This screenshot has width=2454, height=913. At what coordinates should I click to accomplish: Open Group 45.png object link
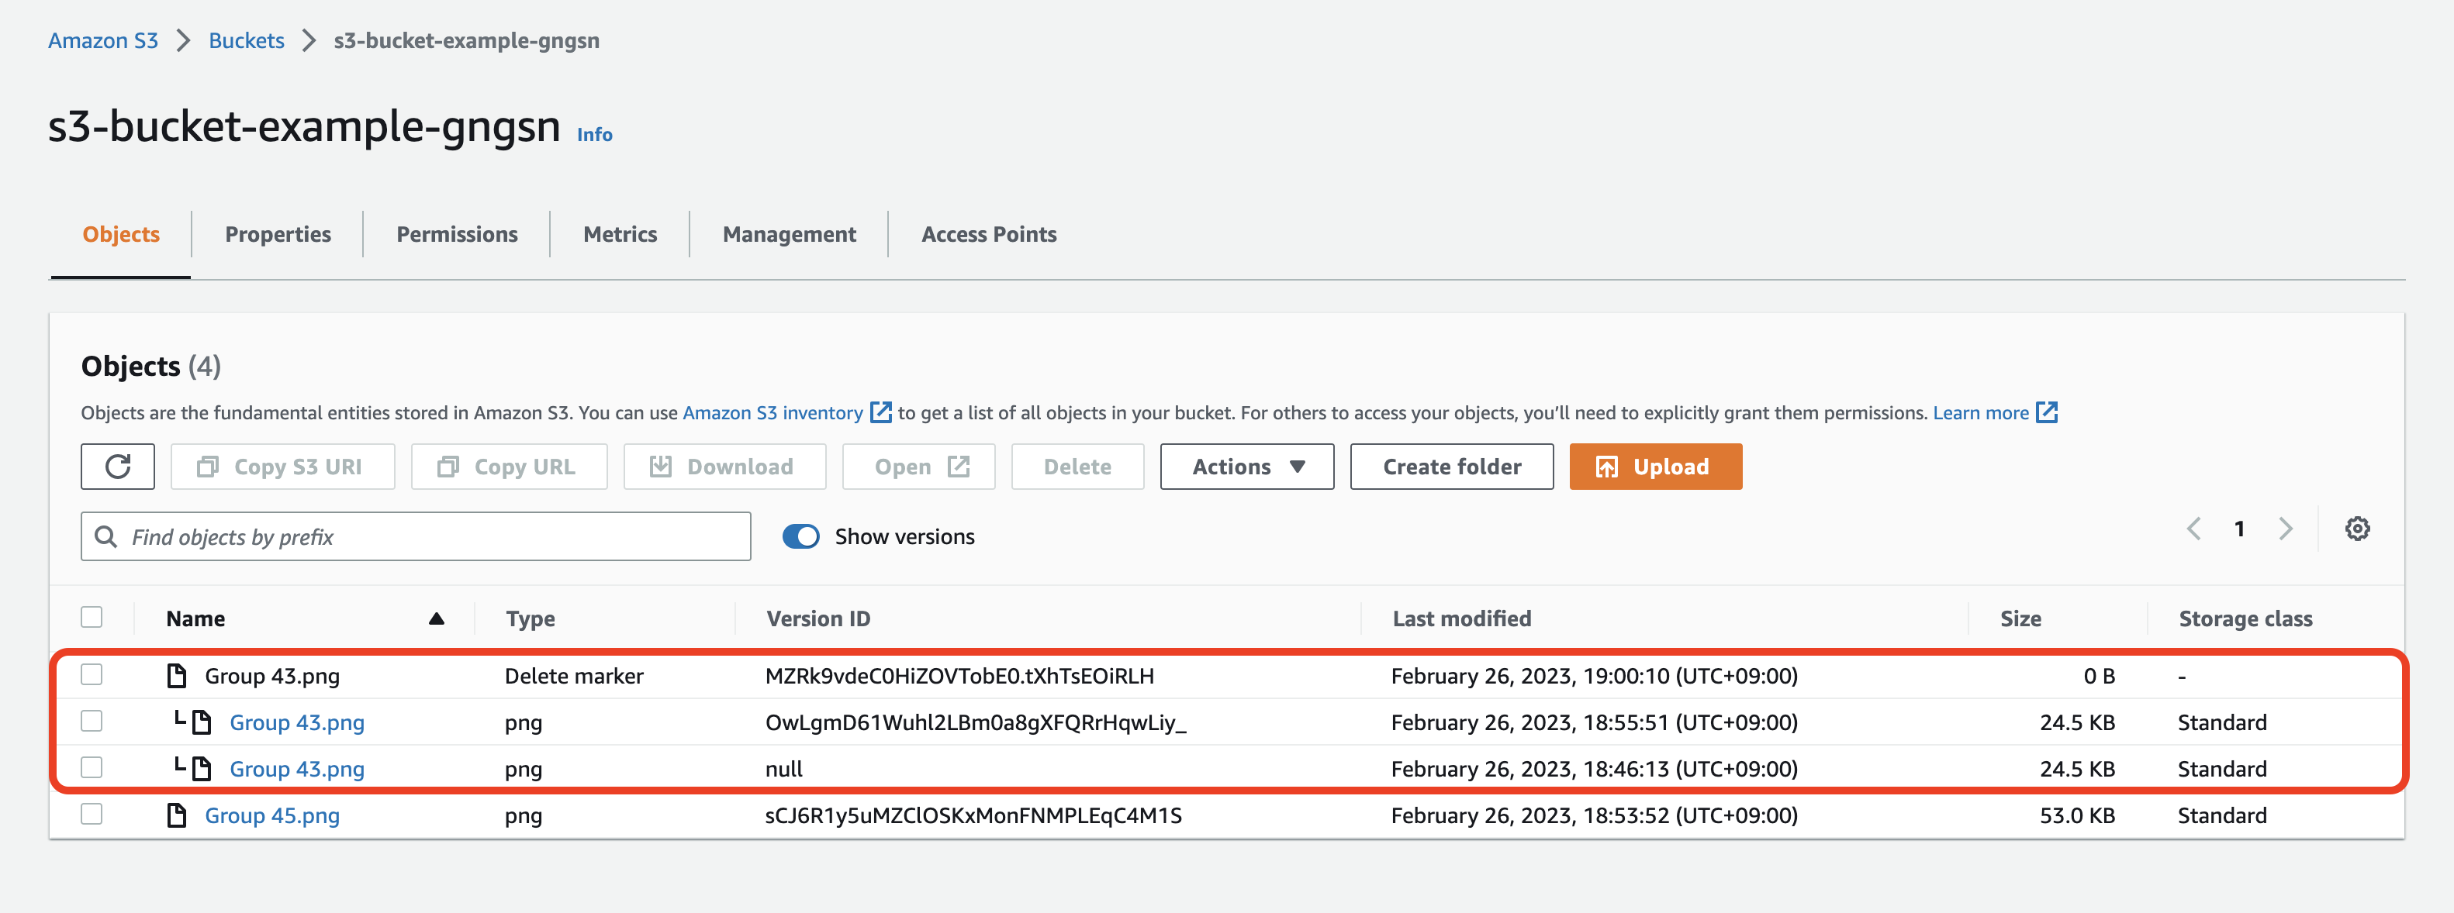point(272,816)
